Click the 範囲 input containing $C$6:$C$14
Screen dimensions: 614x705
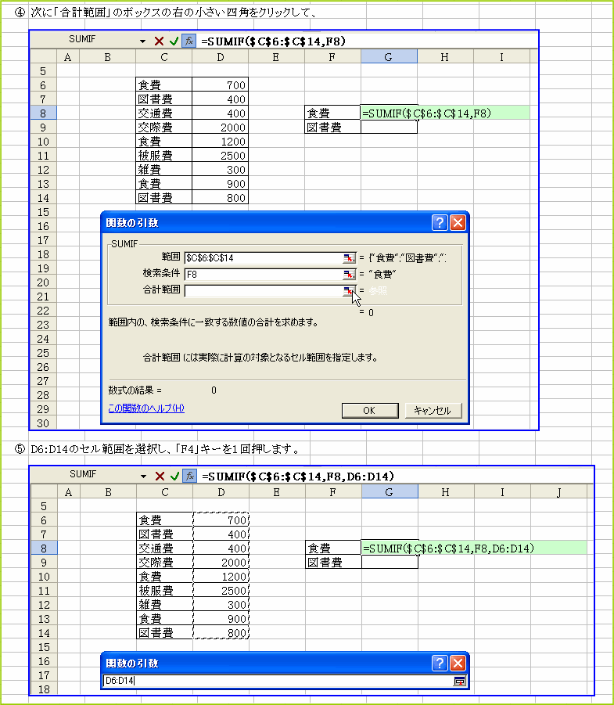pos(264,258)
